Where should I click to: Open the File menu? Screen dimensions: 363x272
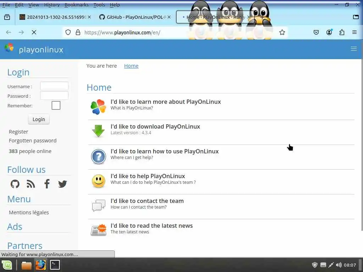6,5
